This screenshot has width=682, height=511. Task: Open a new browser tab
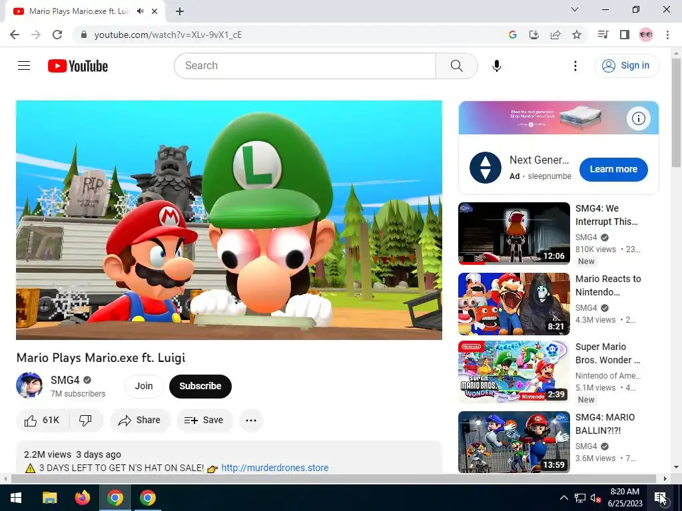pyautogui.click(x=180, y=11)
